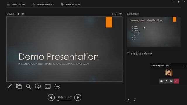
Task: Click the End Slide Show icon
Action: pos(62,5)
